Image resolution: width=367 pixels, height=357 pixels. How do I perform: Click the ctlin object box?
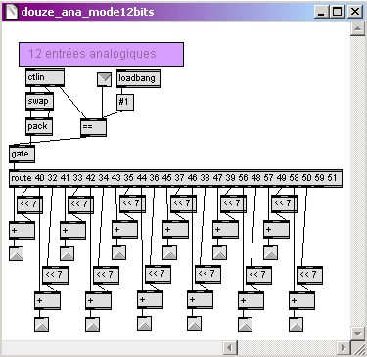tap(45, 77)
